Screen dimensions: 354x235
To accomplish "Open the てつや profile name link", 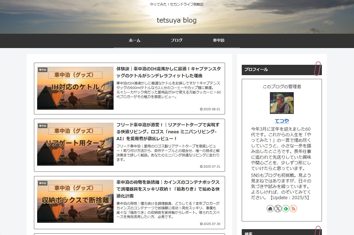I will 282,121.
